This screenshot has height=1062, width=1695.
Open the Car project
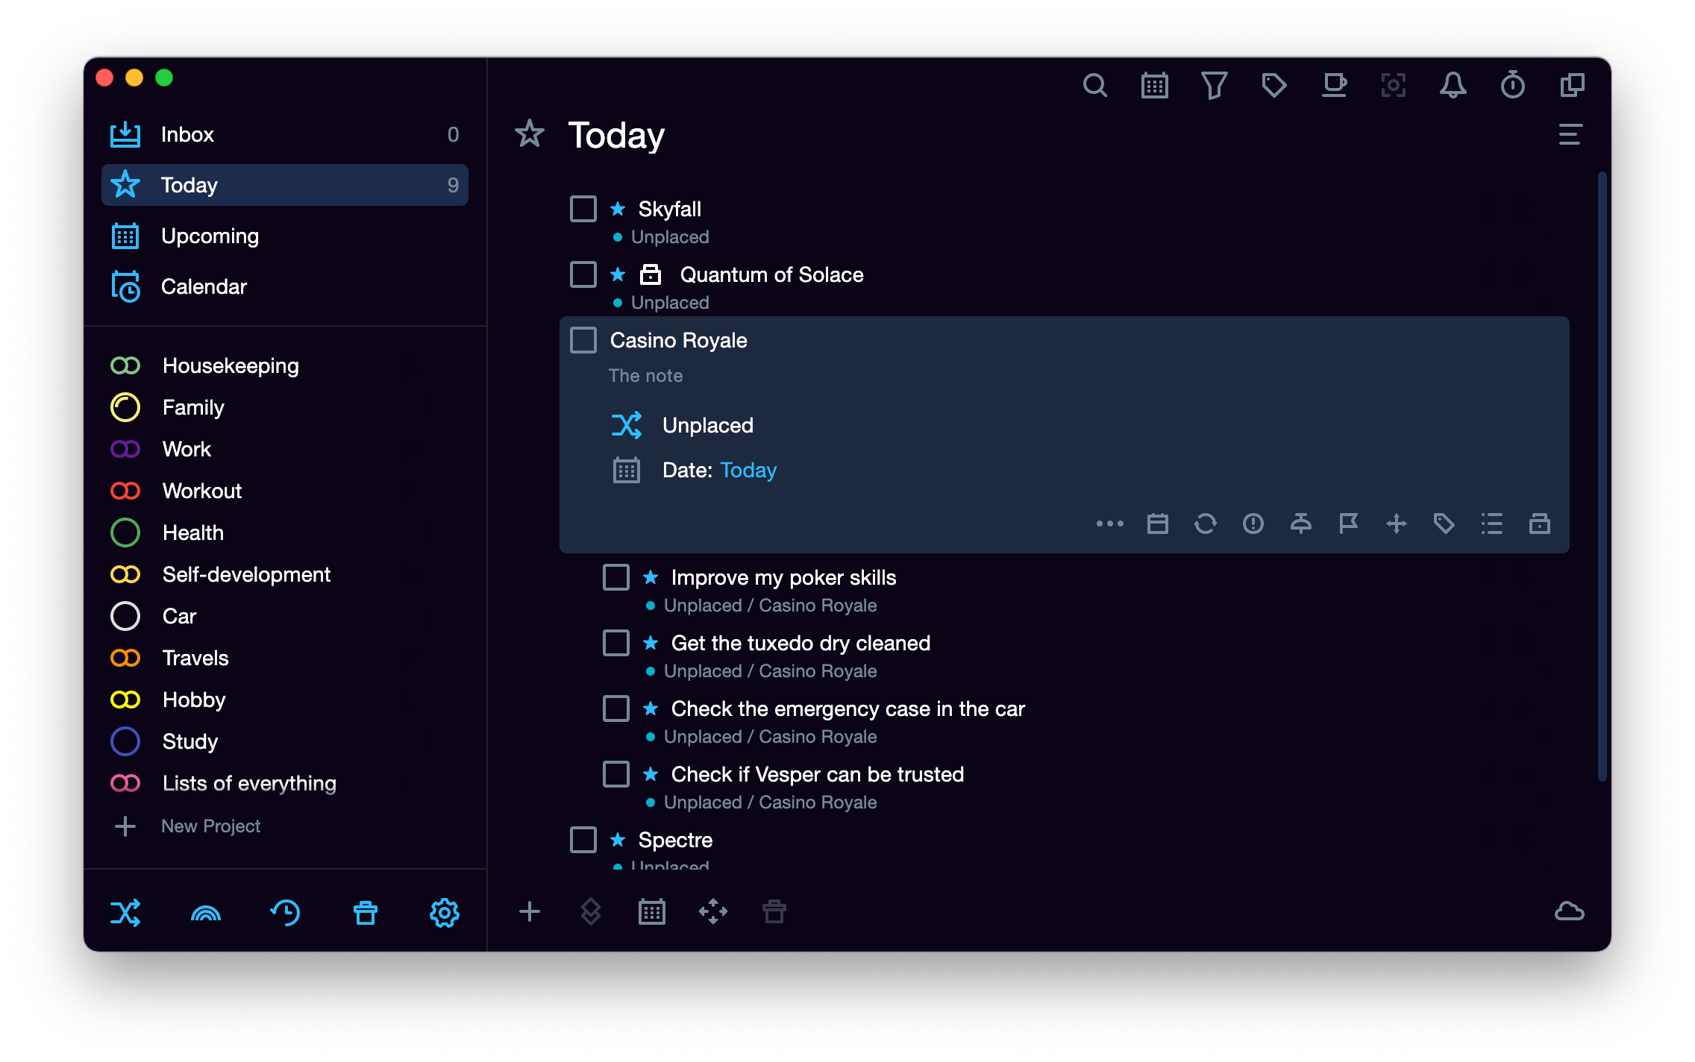click(x=285, y=616)
